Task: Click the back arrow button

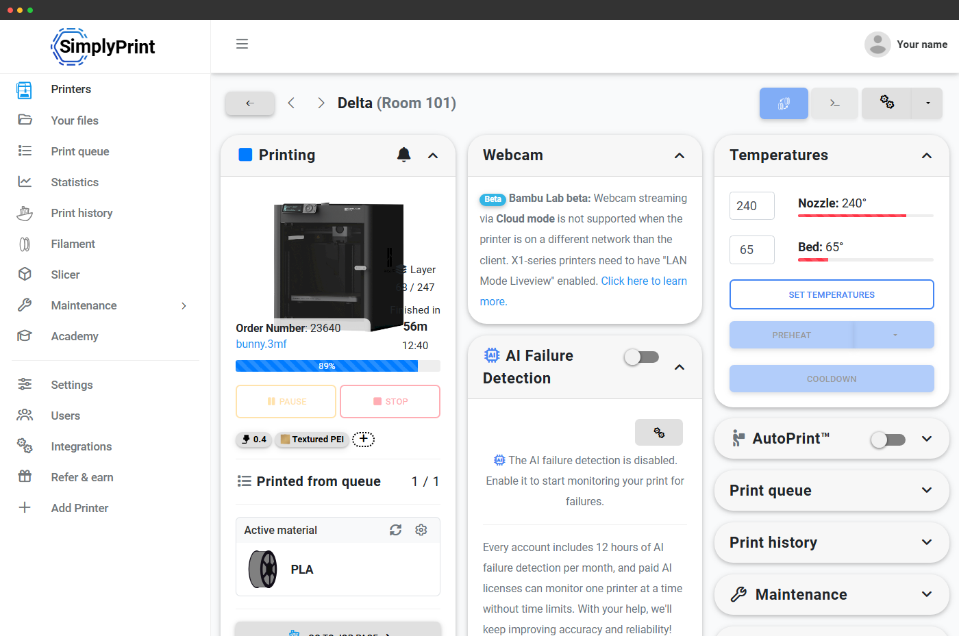Action: (250, 103)
